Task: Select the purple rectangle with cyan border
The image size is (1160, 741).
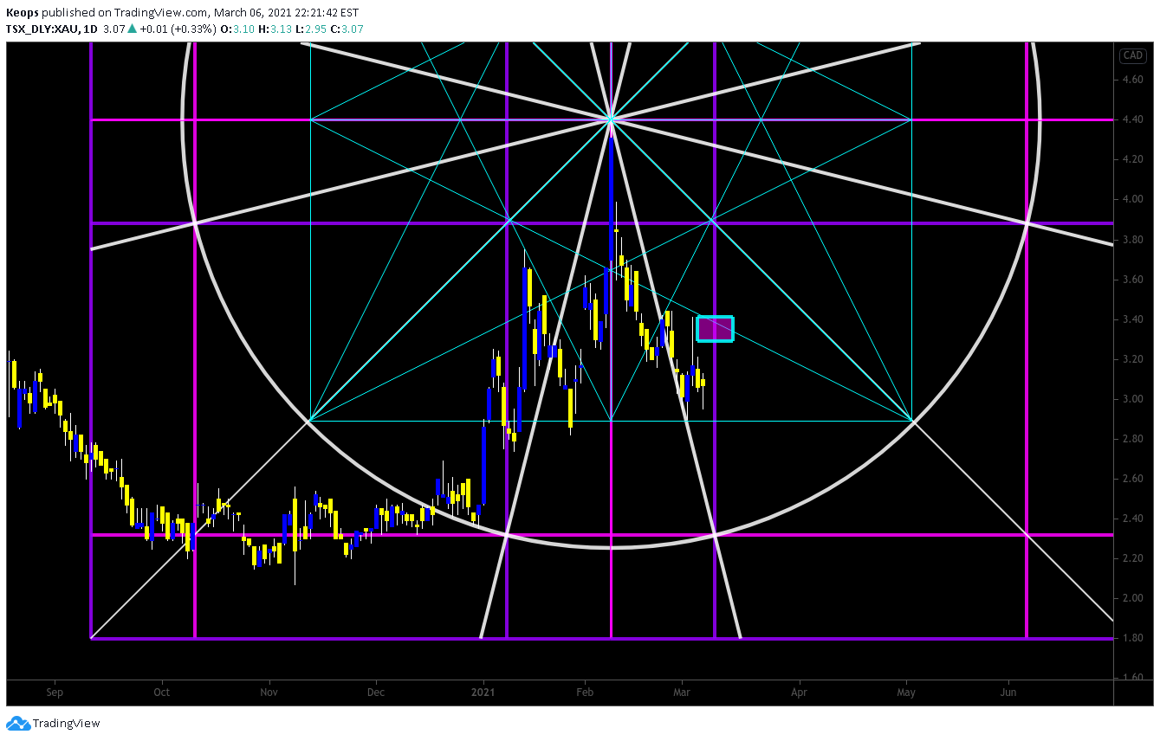Action: pyautogui.click(x=716, y=329)
